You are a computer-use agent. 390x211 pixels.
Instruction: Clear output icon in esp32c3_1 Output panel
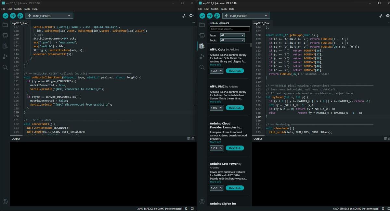(x=189, y=138)
